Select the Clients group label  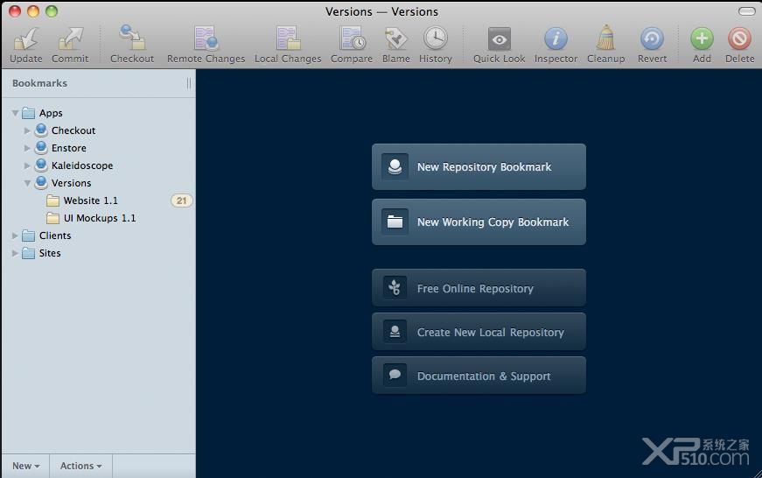click(x=55, y=235)
